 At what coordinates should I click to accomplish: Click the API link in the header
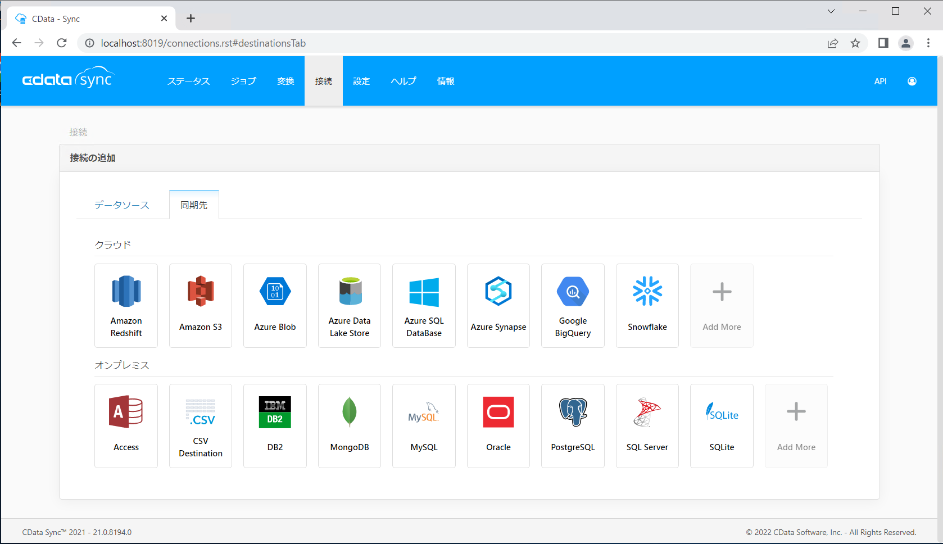coord(881,81)
